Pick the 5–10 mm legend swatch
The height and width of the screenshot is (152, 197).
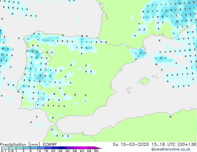coord(34,148)
